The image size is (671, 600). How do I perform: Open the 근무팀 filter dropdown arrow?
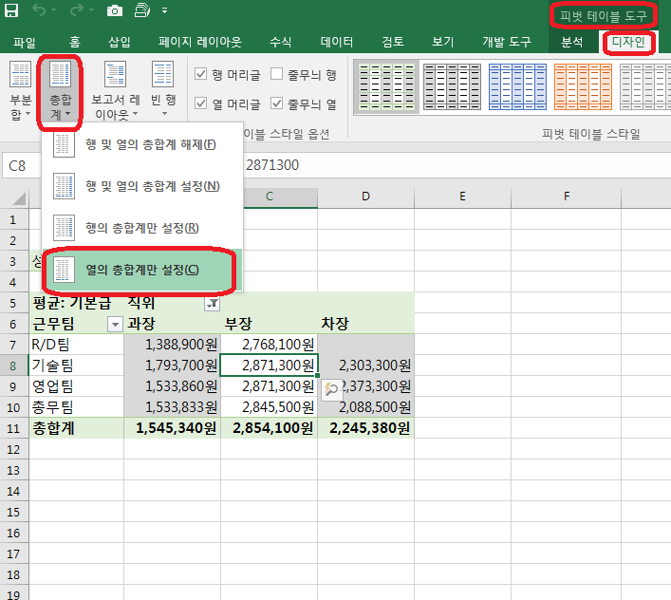[115, 324]
